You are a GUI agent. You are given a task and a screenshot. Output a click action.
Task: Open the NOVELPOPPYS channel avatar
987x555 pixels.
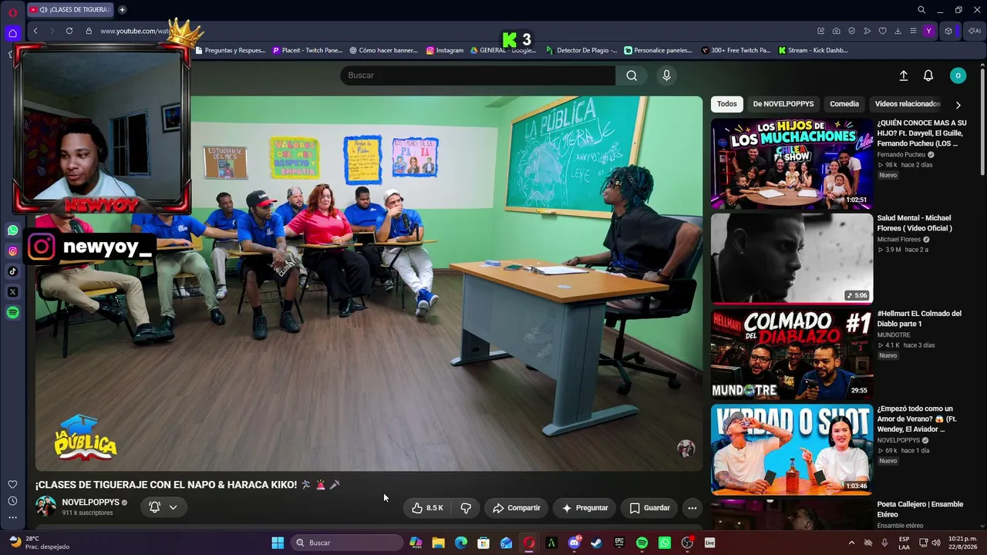46,506
